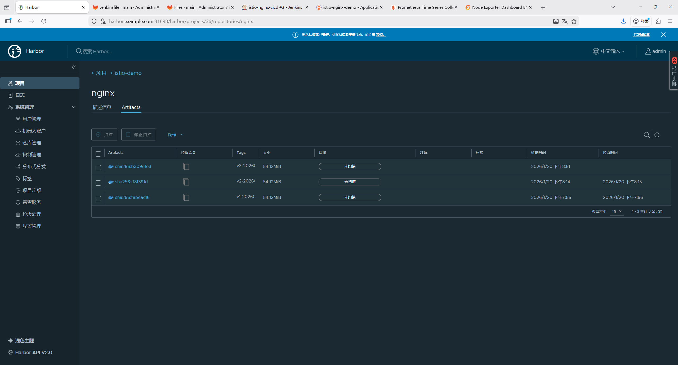Copy pull command for sha256:b309efe3 artifact

pyautogui.click(x=186, y=166)
